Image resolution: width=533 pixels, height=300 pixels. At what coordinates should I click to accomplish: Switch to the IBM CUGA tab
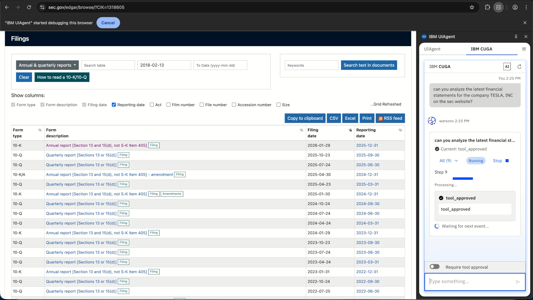[x=482, y=49]
